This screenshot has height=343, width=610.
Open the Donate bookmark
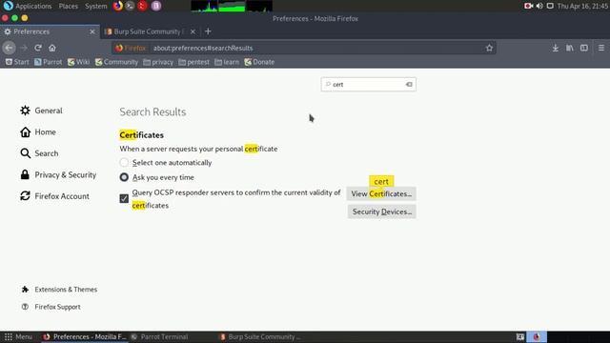coord(259,62)
